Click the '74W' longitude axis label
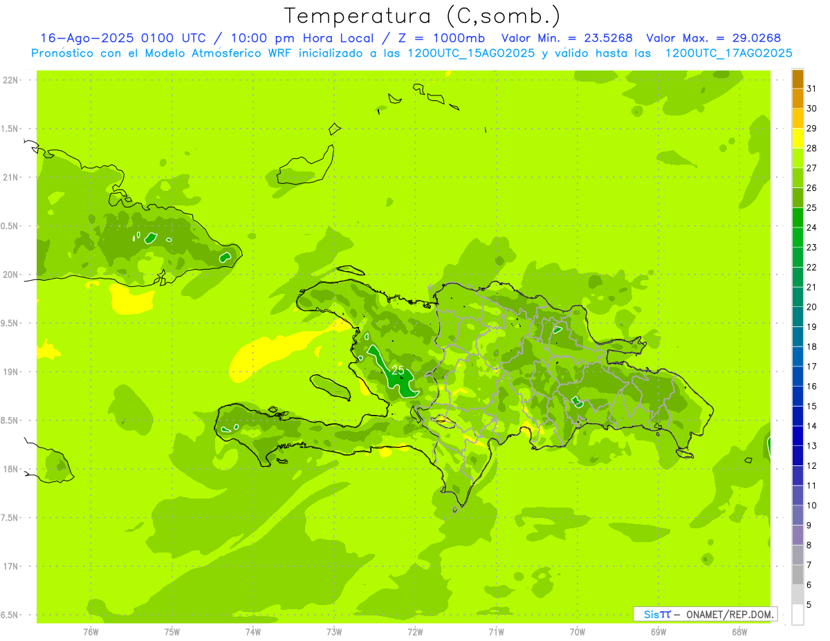830x641 pixels. tap(253, 632)
